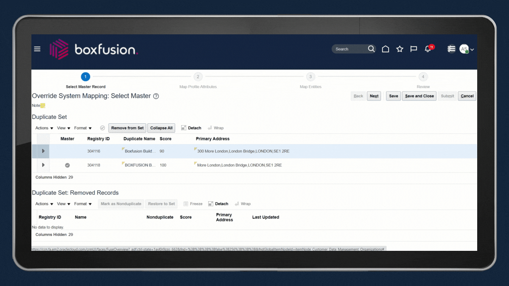Click the yellow Note icon

pyautogui.click(x=43, y=106)
